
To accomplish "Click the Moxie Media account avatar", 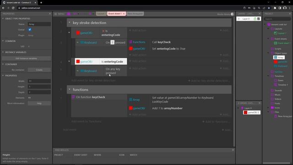I will click(x=232, y=14).
